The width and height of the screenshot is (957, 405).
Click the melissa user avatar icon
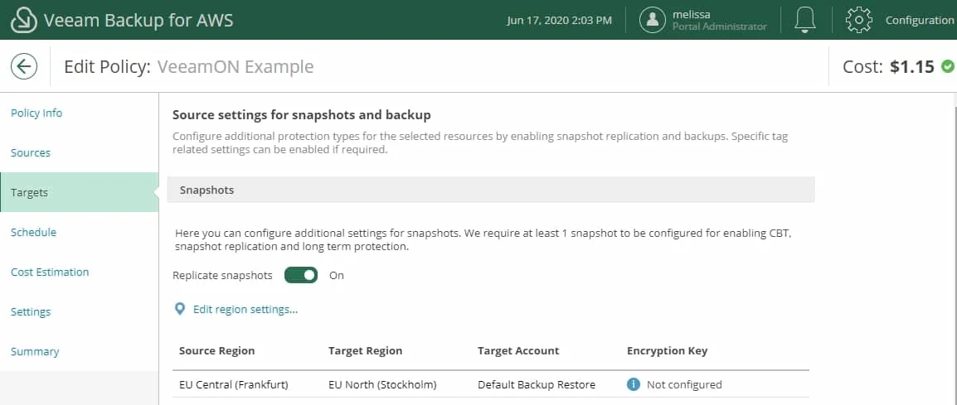pos(652,20)
